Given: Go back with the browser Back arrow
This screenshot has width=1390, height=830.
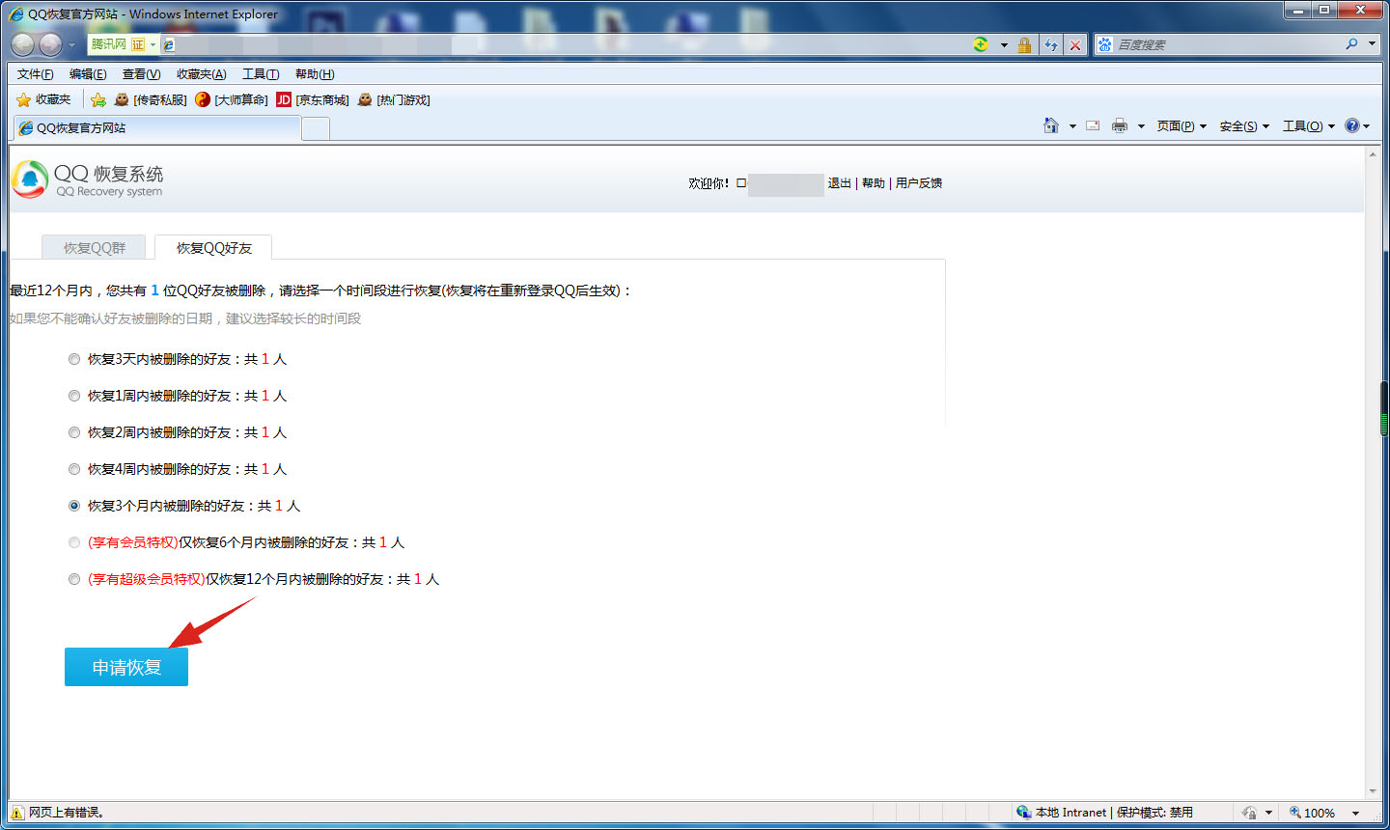Looking at the screenshot, I should 22,44.
